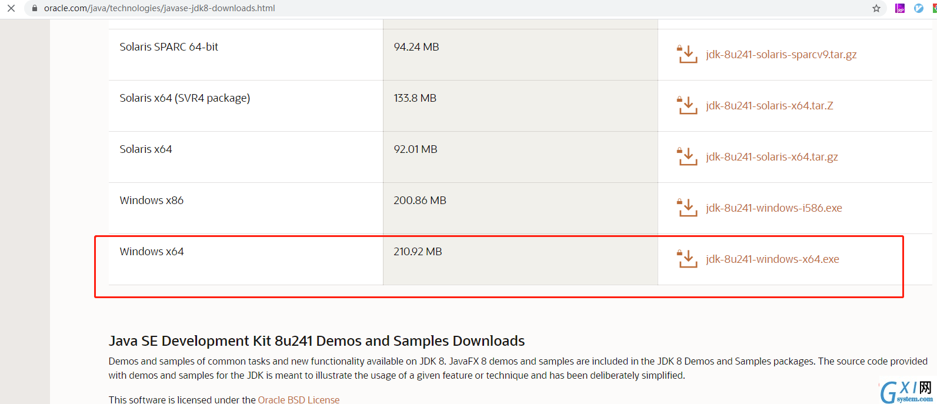The height and width of the screenshot is (404, 937).
Task: Click download icon for solaris-sparcv9.tar.gz
Action: pyautogui.click(x=687, y=54)
